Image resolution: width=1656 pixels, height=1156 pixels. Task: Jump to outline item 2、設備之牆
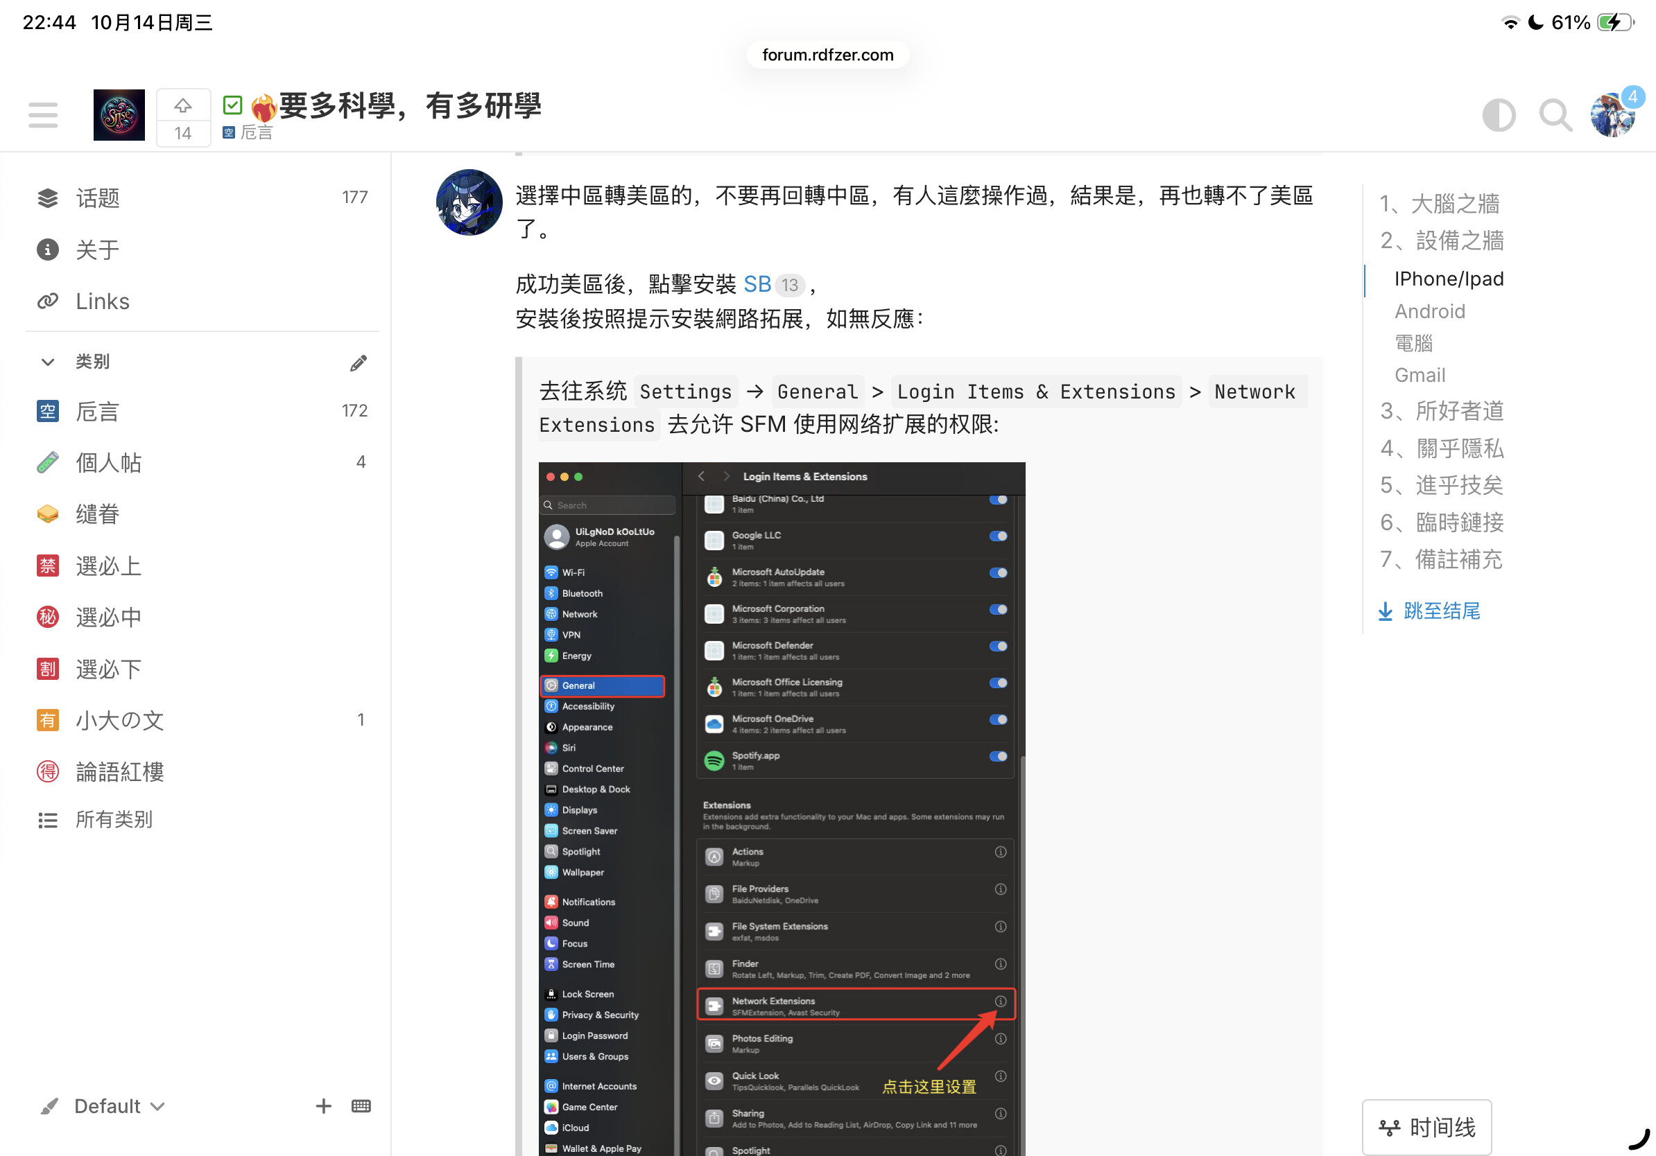[1442, 240]
